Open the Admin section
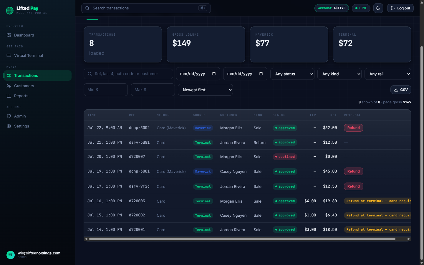 pos(37,116)
